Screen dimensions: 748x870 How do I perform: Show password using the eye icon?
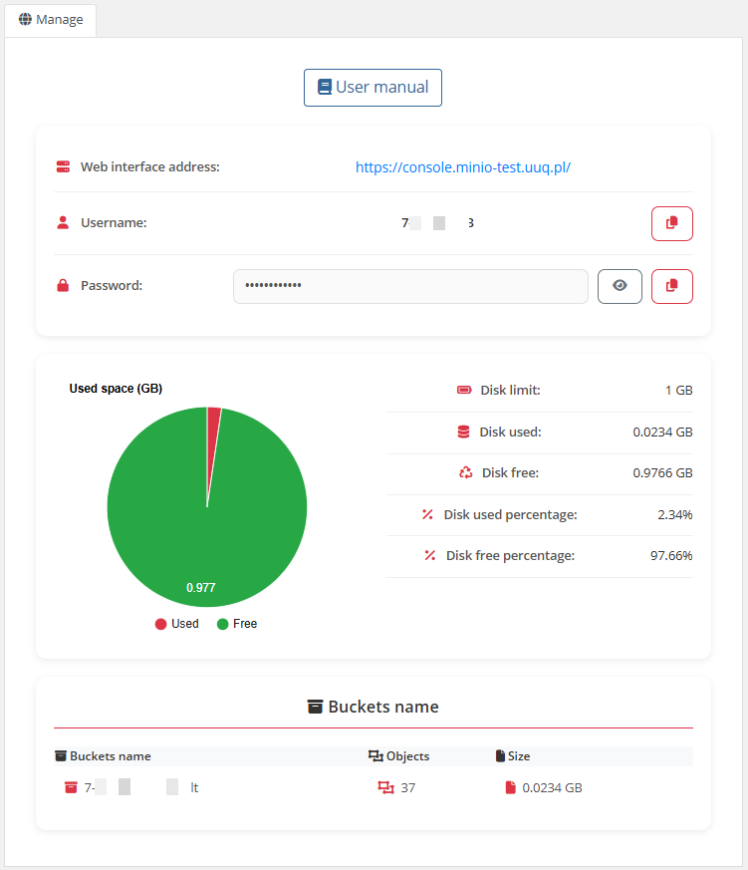(x=620, y=286)
